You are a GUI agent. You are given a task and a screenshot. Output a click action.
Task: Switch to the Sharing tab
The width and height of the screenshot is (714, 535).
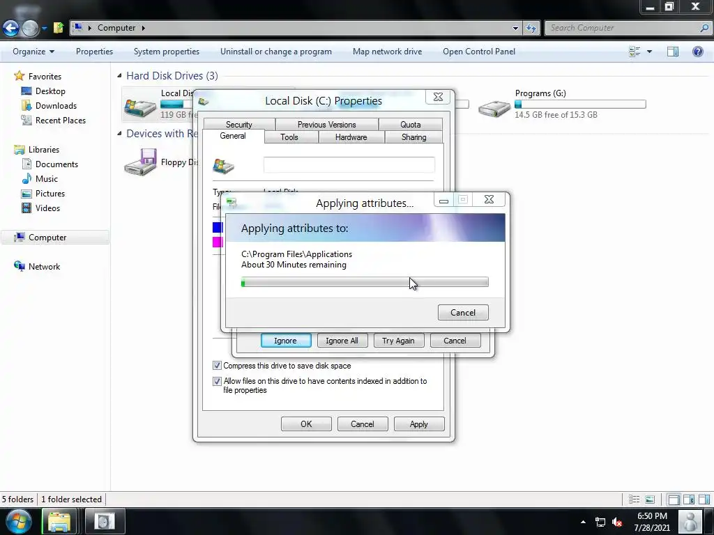pos(413,137)
